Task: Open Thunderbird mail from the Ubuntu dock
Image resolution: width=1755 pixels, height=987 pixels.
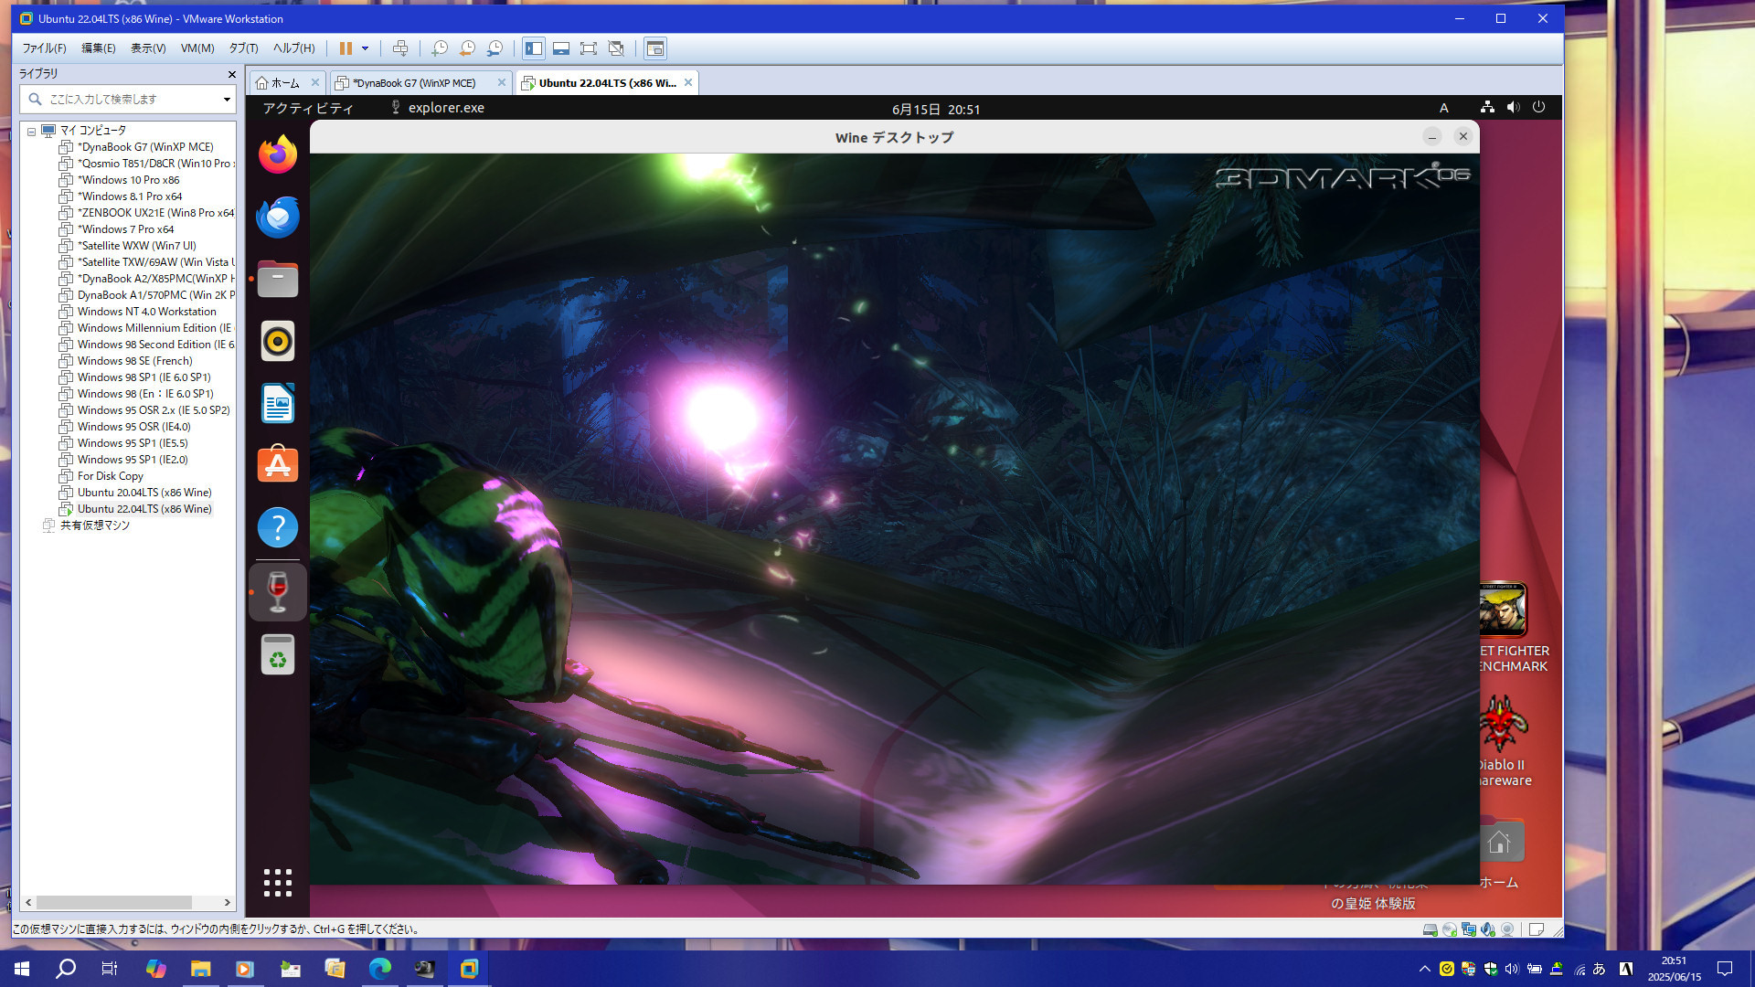Action: tap(278, 217)
